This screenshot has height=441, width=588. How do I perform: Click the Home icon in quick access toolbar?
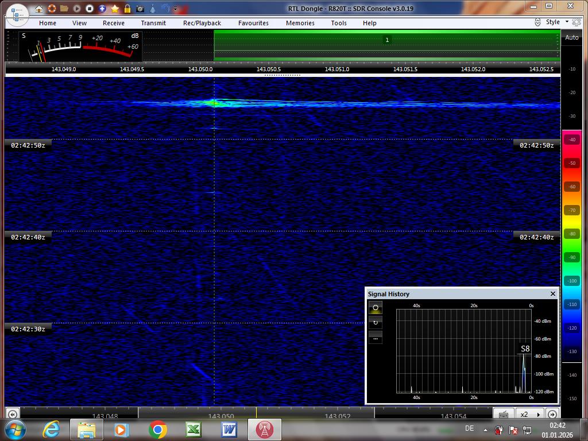pyautogui.click(x=39, y=9)
